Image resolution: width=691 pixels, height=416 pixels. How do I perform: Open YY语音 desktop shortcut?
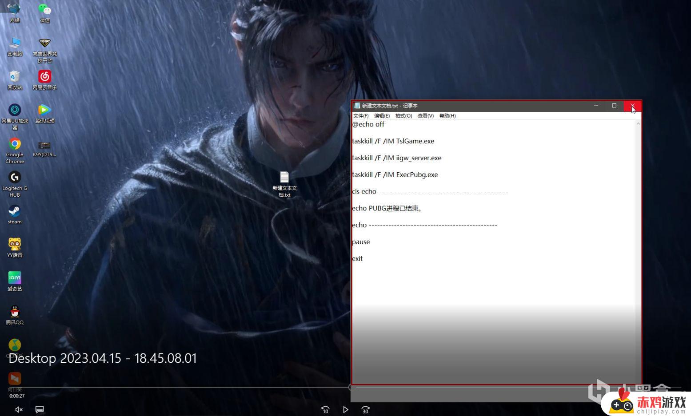click(15, 247)
